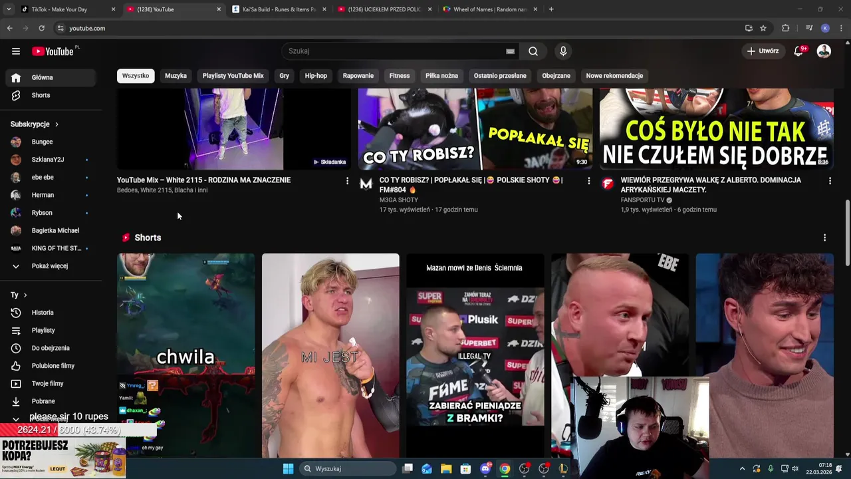Viewport: 851px width, 479px height.
Task: Select the Gry filter chip
Action: [284, 76]
